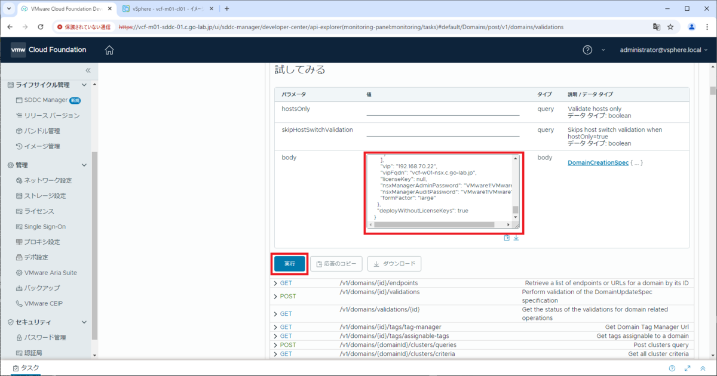
Task: Expand help menu chevron
Action: tap(603, 50)
